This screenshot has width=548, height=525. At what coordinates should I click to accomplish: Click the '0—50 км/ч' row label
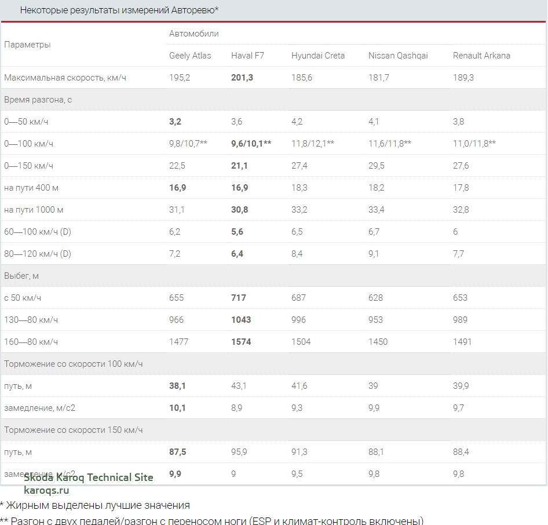(x=26, y=122)
